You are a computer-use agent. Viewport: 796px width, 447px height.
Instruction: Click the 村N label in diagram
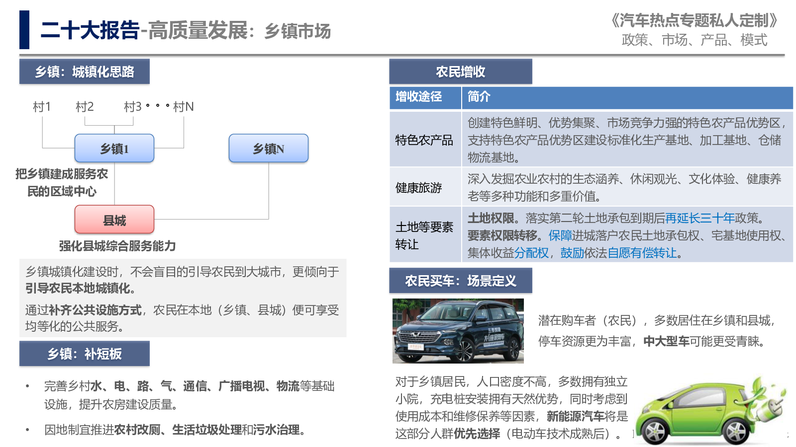[184, 107]
